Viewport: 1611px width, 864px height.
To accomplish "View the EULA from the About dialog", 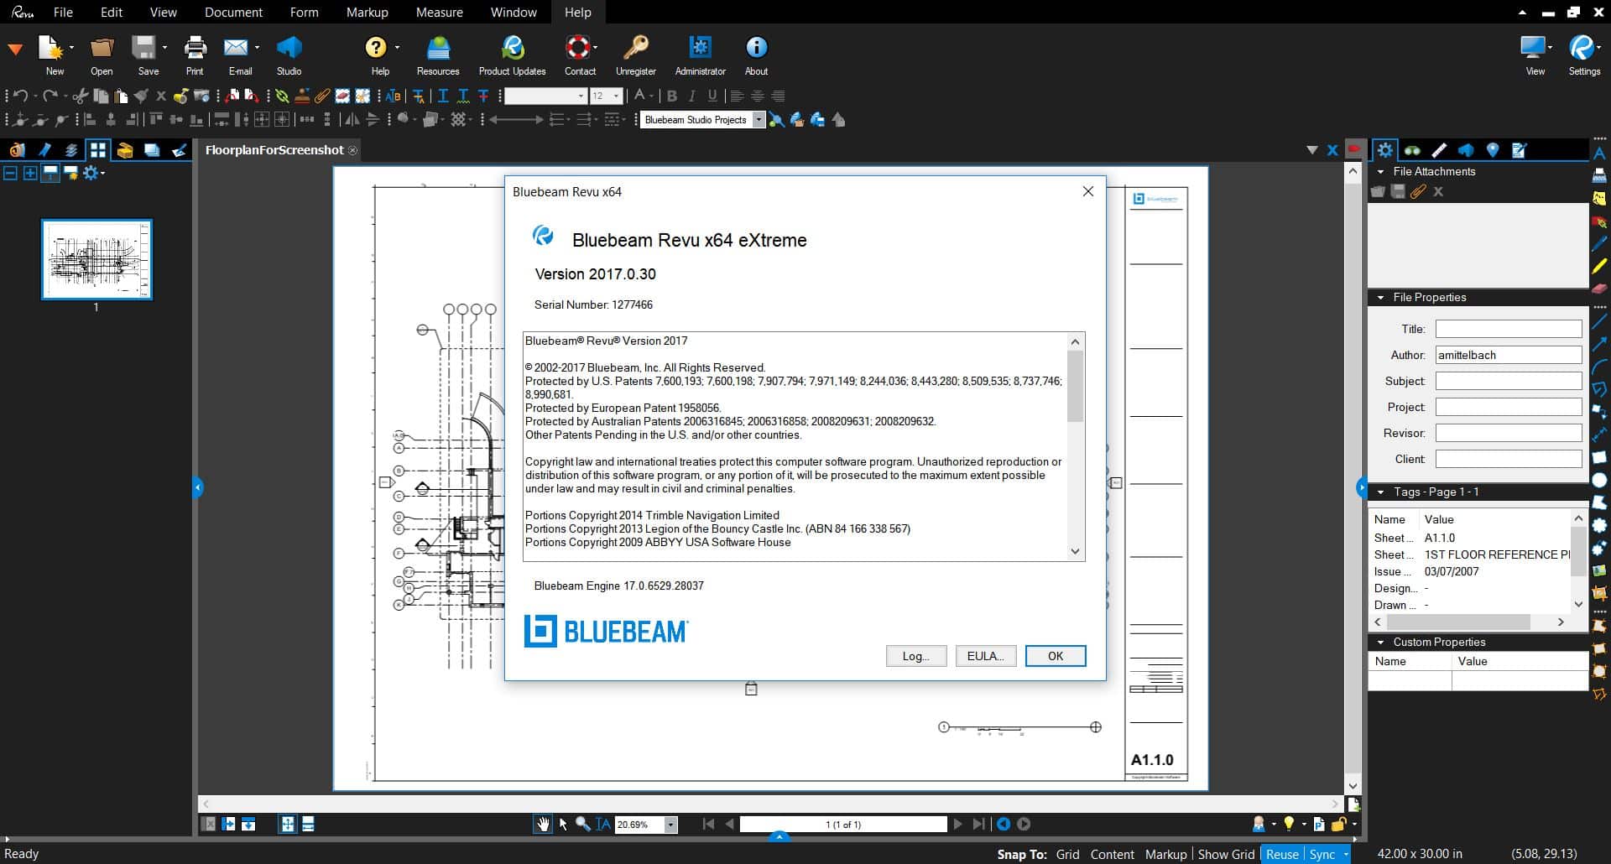I will tap(985, 655).
